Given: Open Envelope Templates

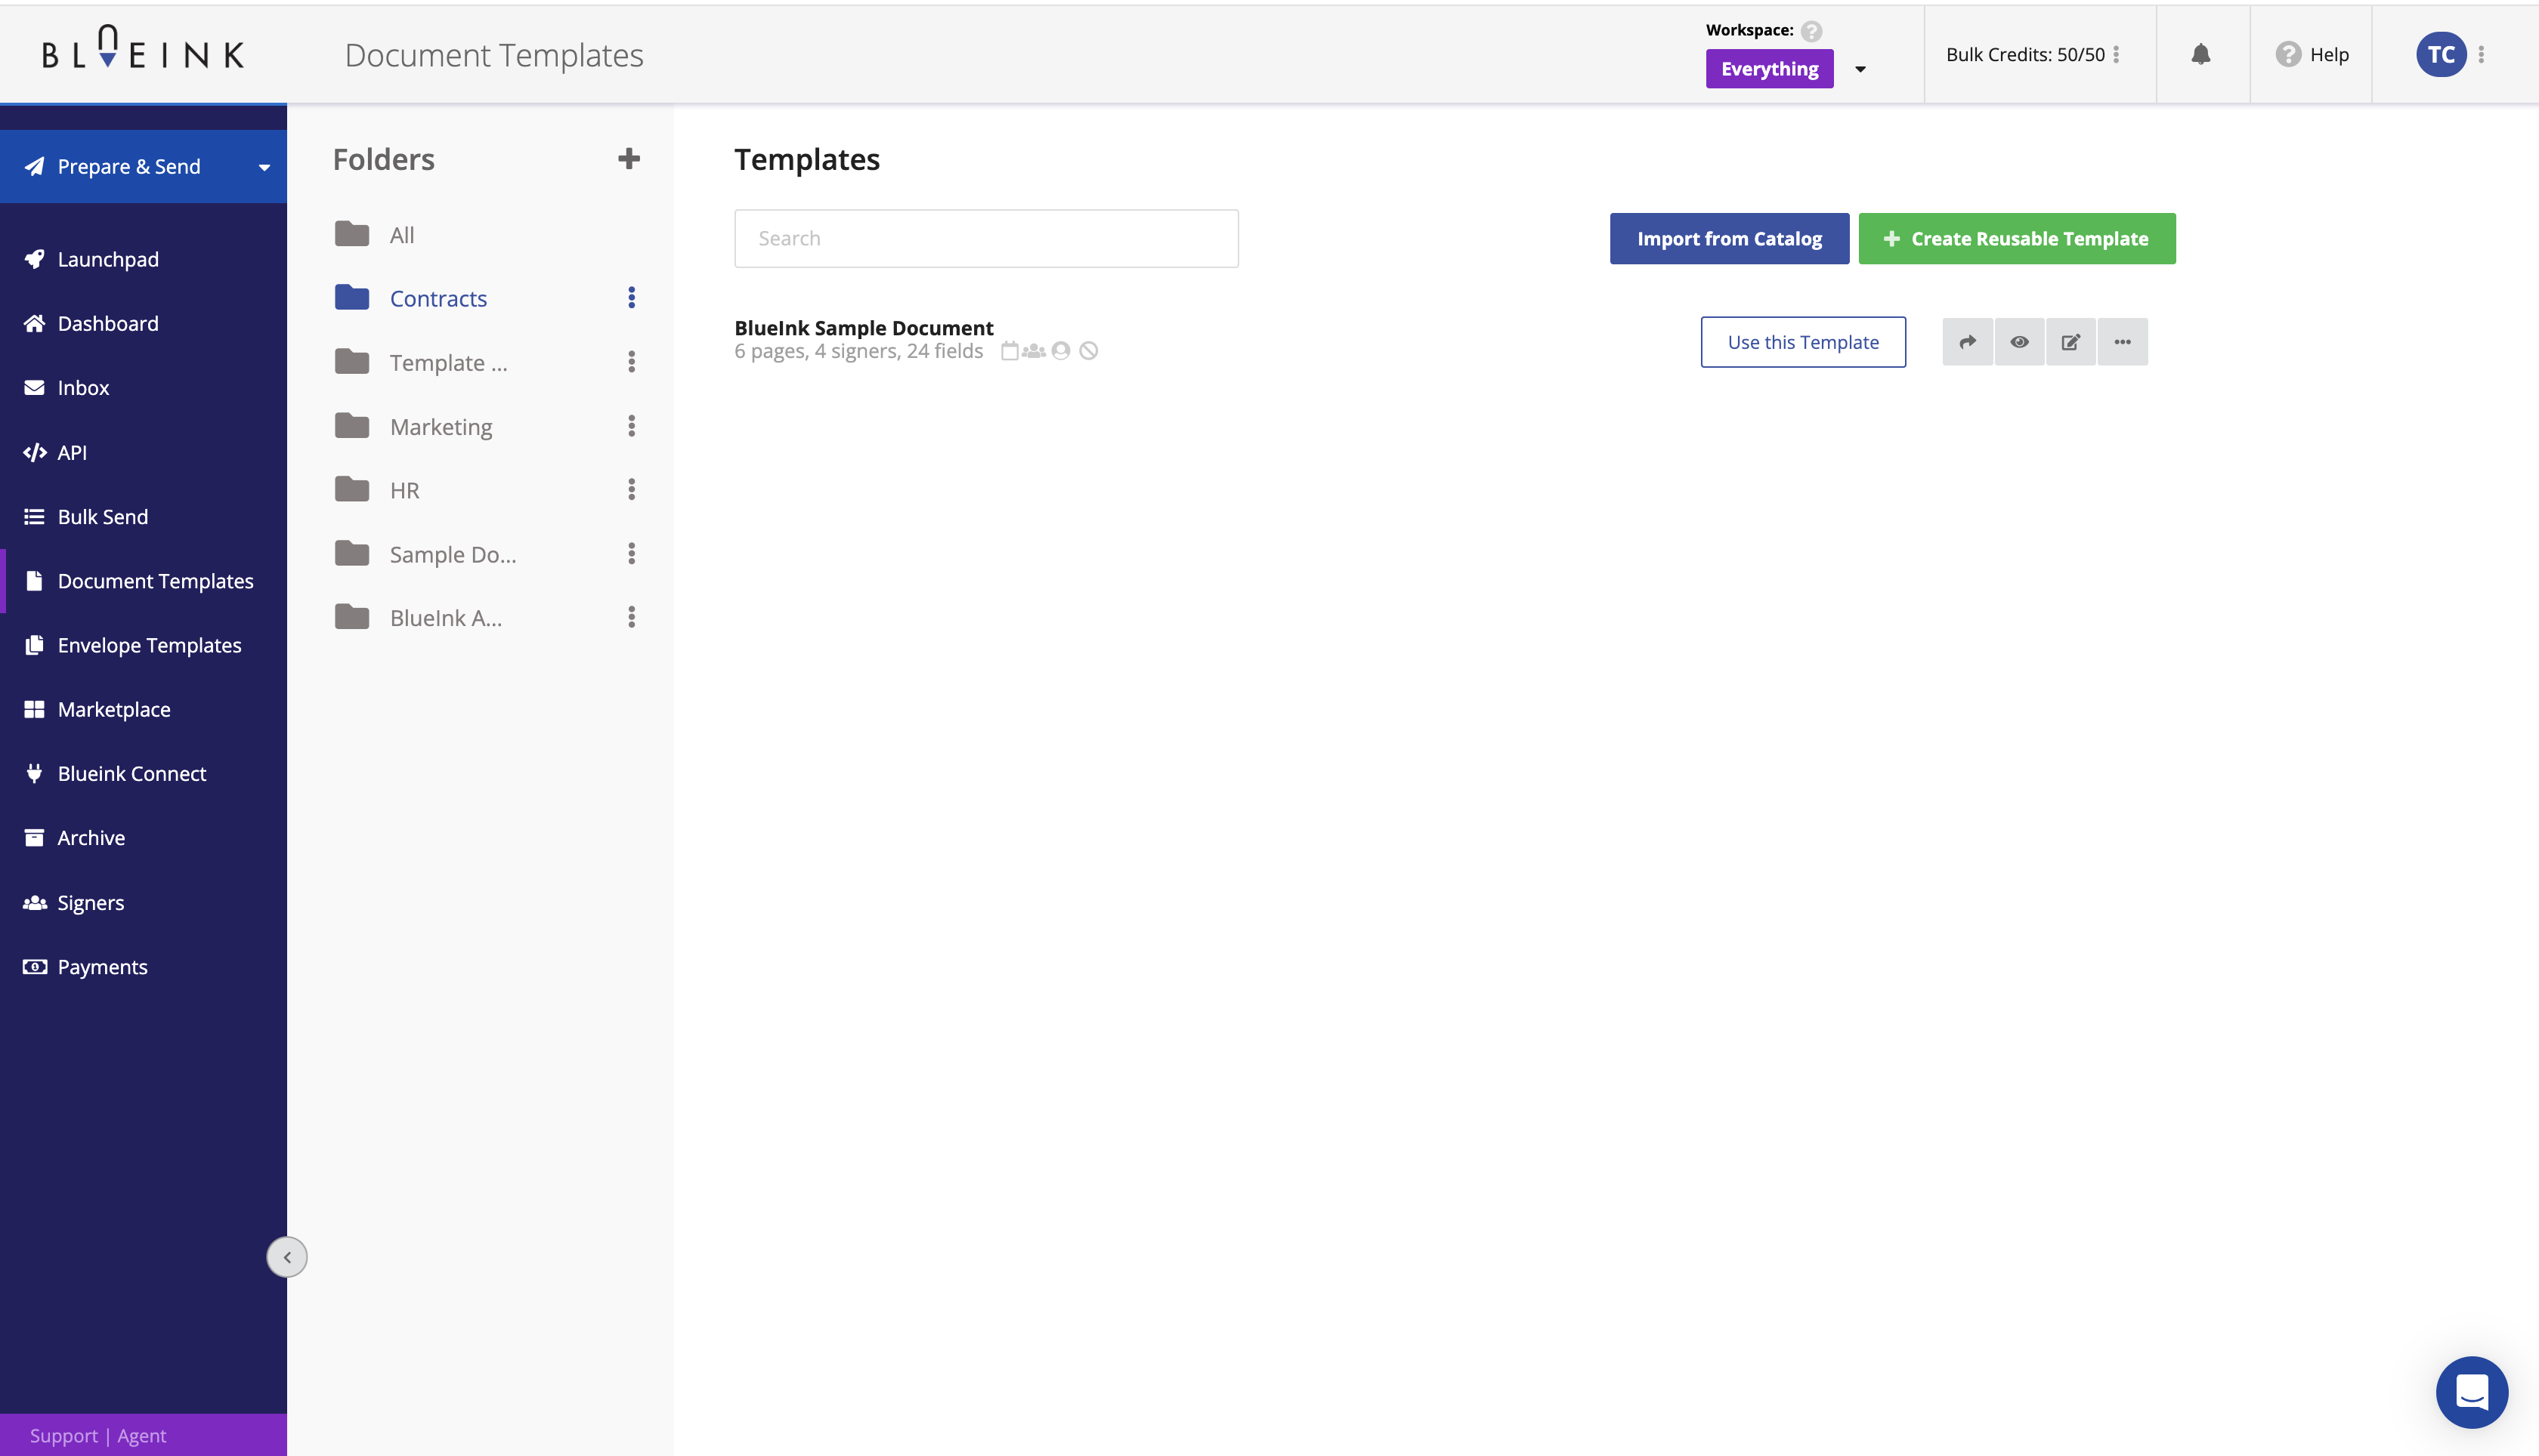Looking at the screenshot, I should 149,645.
